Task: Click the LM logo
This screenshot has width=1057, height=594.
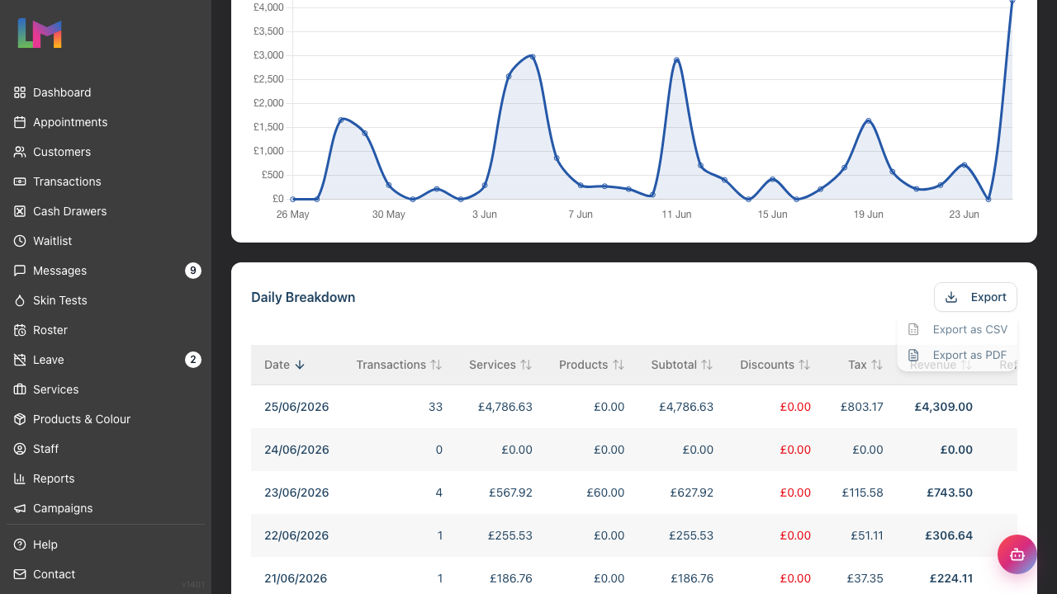Action: click(x=40, y=33)
